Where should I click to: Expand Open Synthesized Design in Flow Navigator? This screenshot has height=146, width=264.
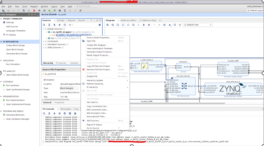point(4,89)
